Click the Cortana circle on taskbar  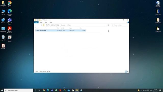pyautogui.click(x=35, y=90)
